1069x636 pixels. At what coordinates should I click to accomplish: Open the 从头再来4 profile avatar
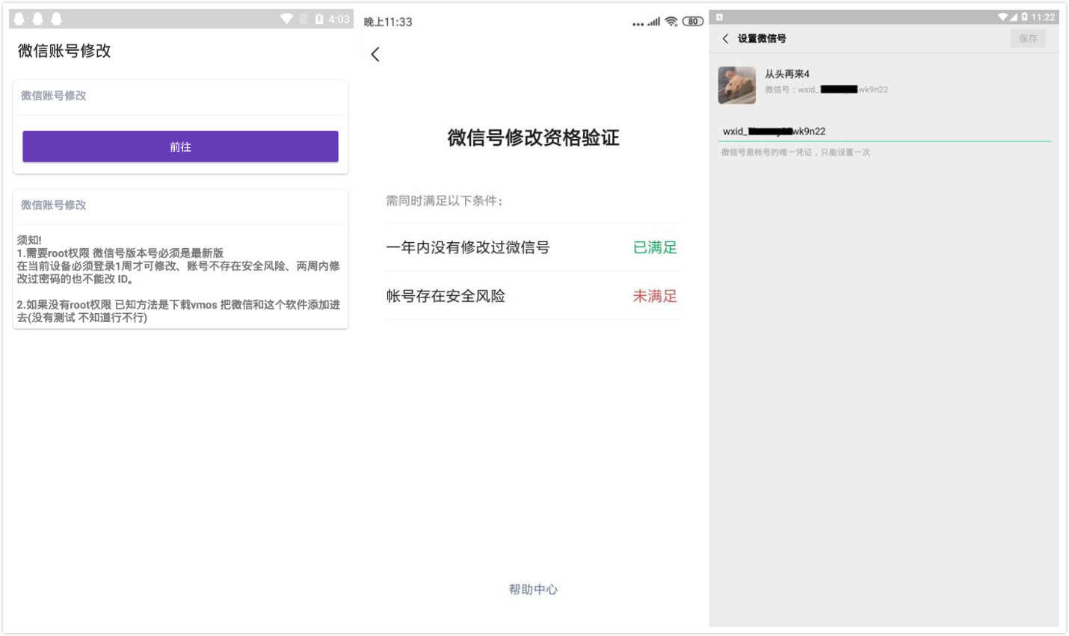(x=737, y=84)
